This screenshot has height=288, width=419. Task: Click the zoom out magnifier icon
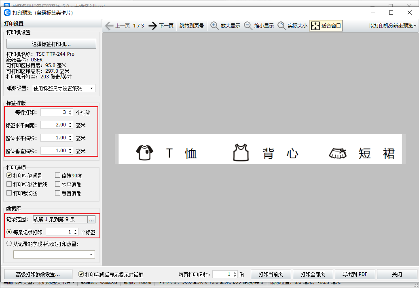tap(248, 26)
